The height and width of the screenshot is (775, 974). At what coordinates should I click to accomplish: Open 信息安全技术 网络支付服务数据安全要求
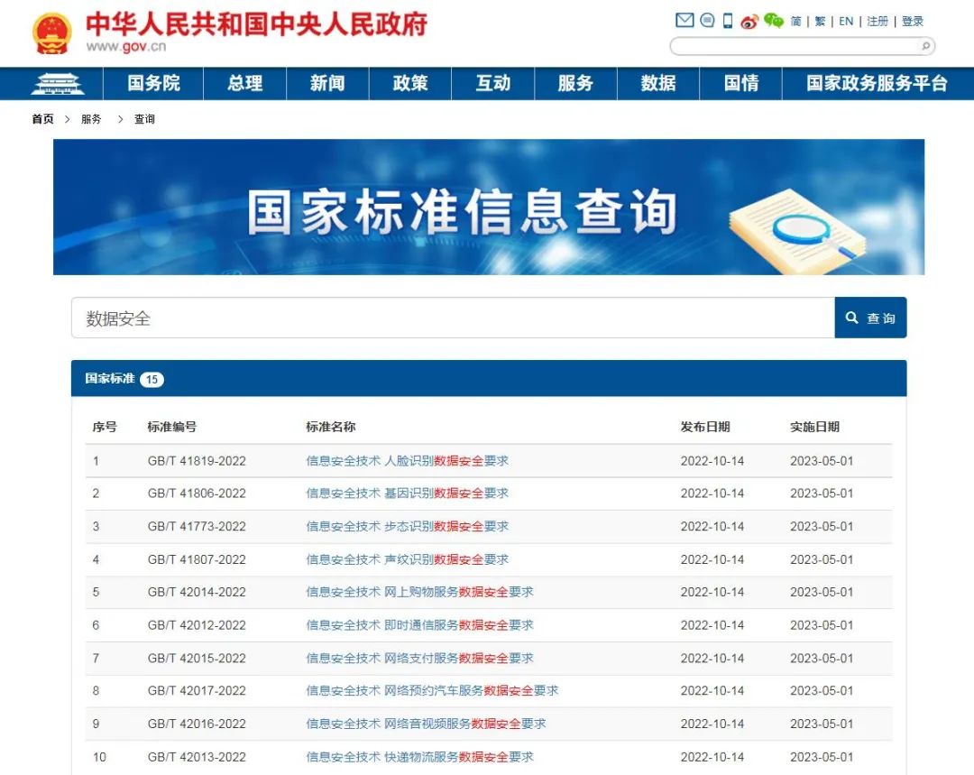click(x=418, y=658)
